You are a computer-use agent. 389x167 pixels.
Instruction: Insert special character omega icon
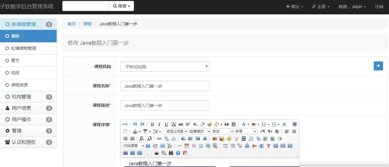click(201, 146)
